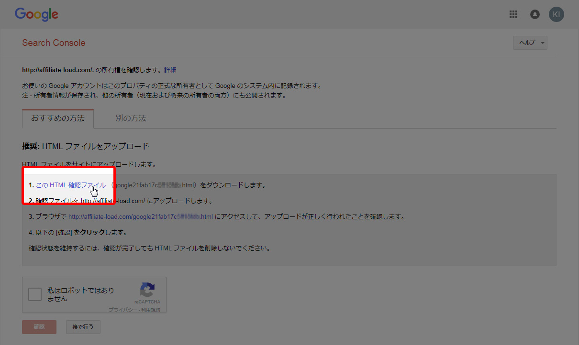Click the 推奨: HTML ファイルをアップロード heading
The image size is (579, 345).
point(86,146)
